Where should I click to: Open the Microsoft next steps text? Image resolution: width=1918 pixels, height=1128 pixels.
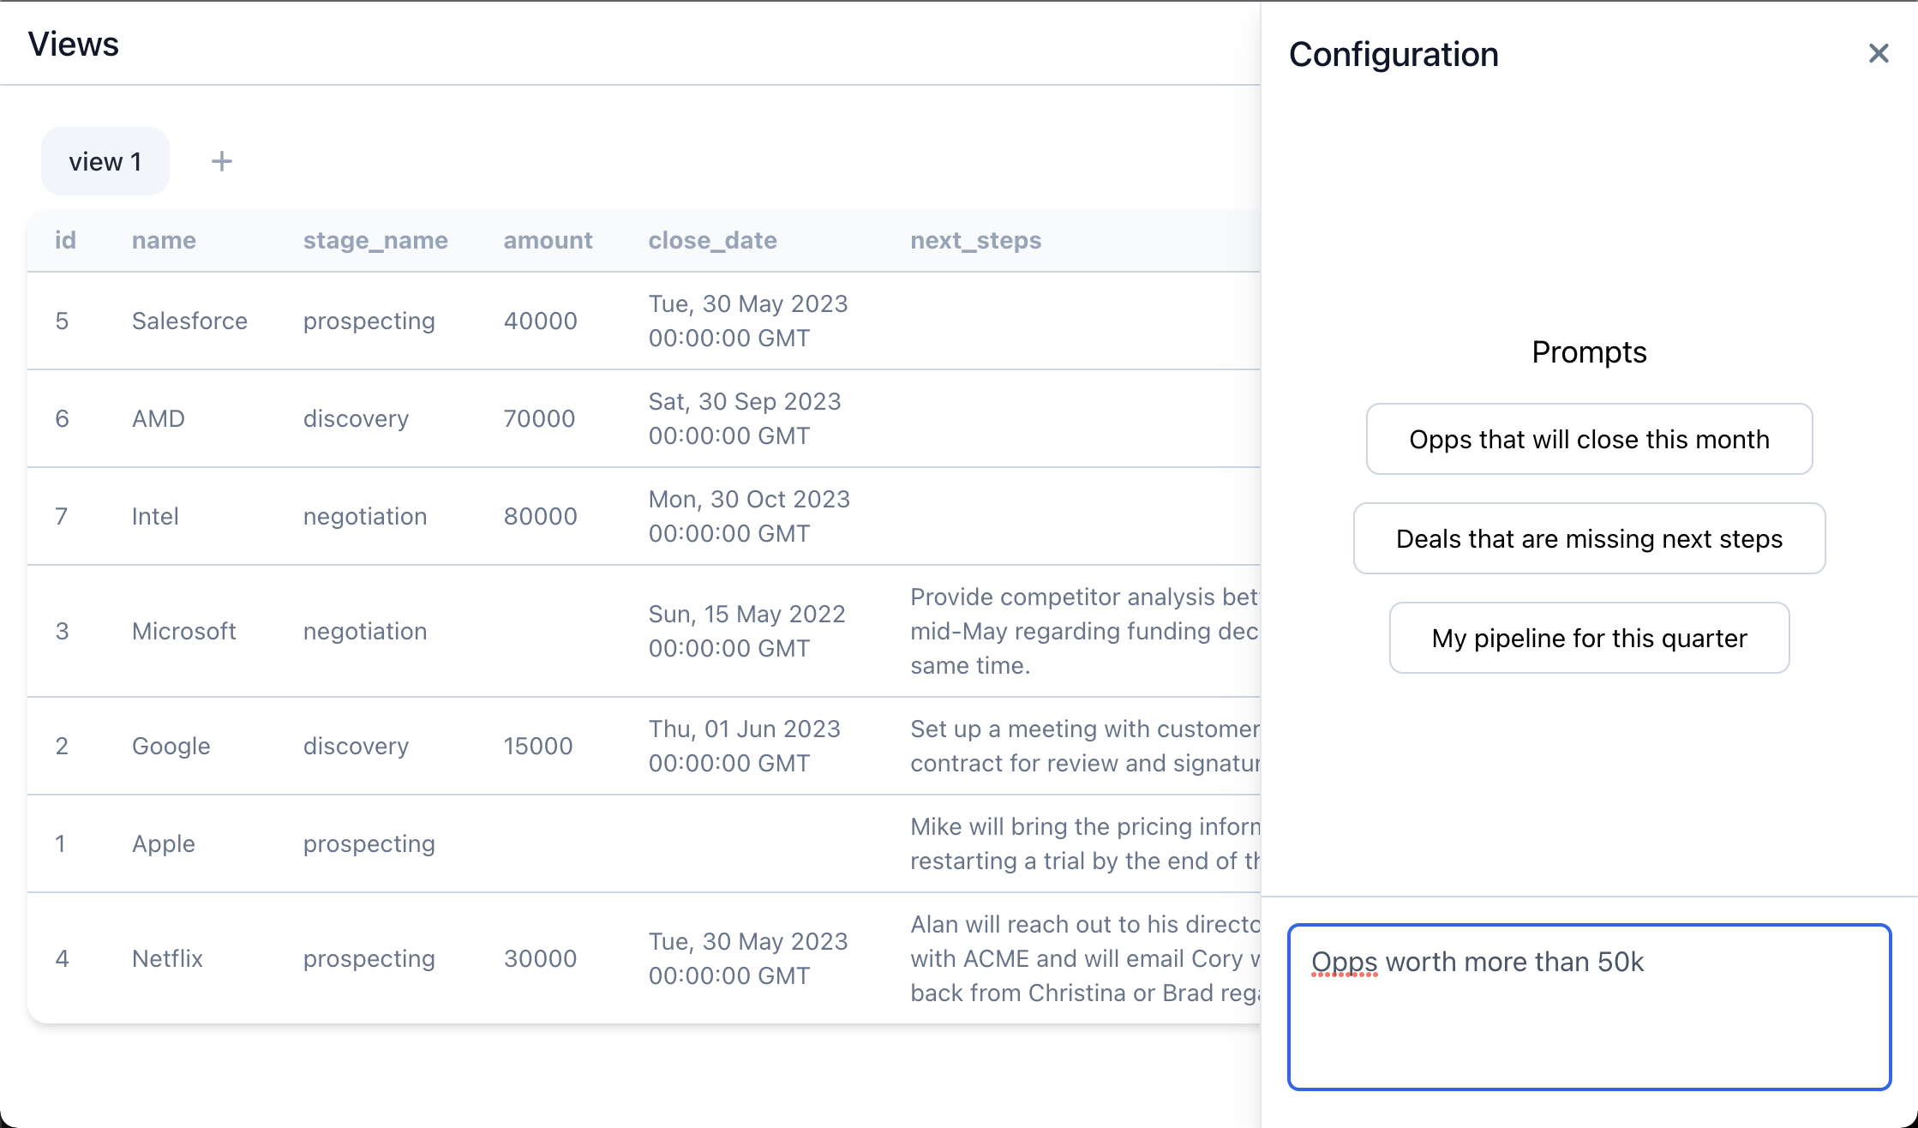click(1083, 631)
